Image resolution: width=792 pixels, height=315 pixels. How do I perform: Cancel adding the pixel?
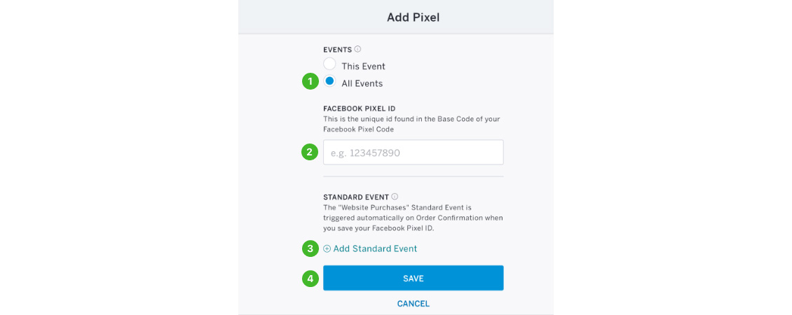[x=414, y=304]
